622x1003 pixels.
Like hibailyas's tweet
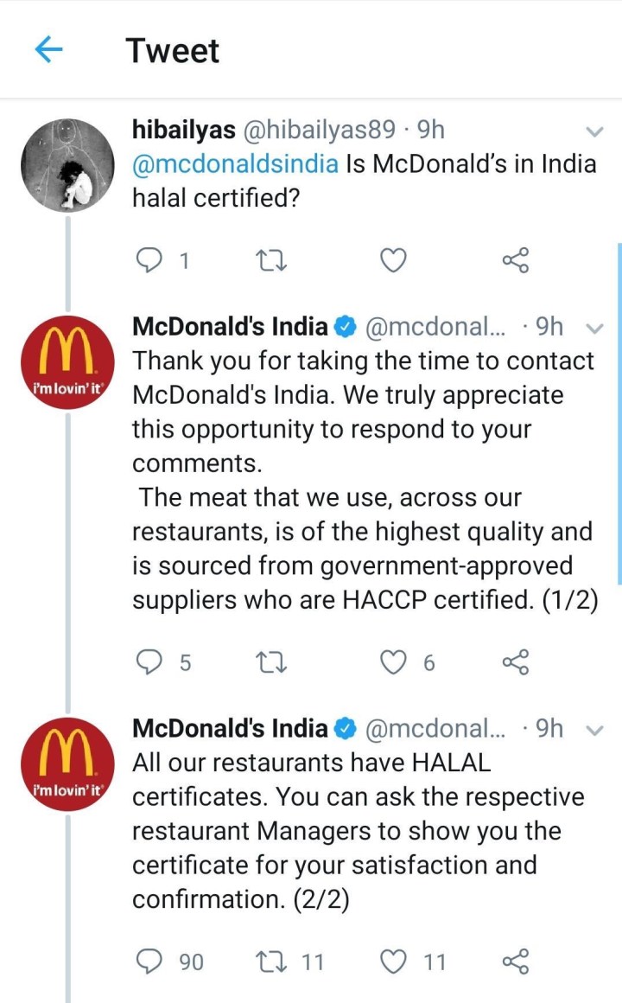pos(394,260)
